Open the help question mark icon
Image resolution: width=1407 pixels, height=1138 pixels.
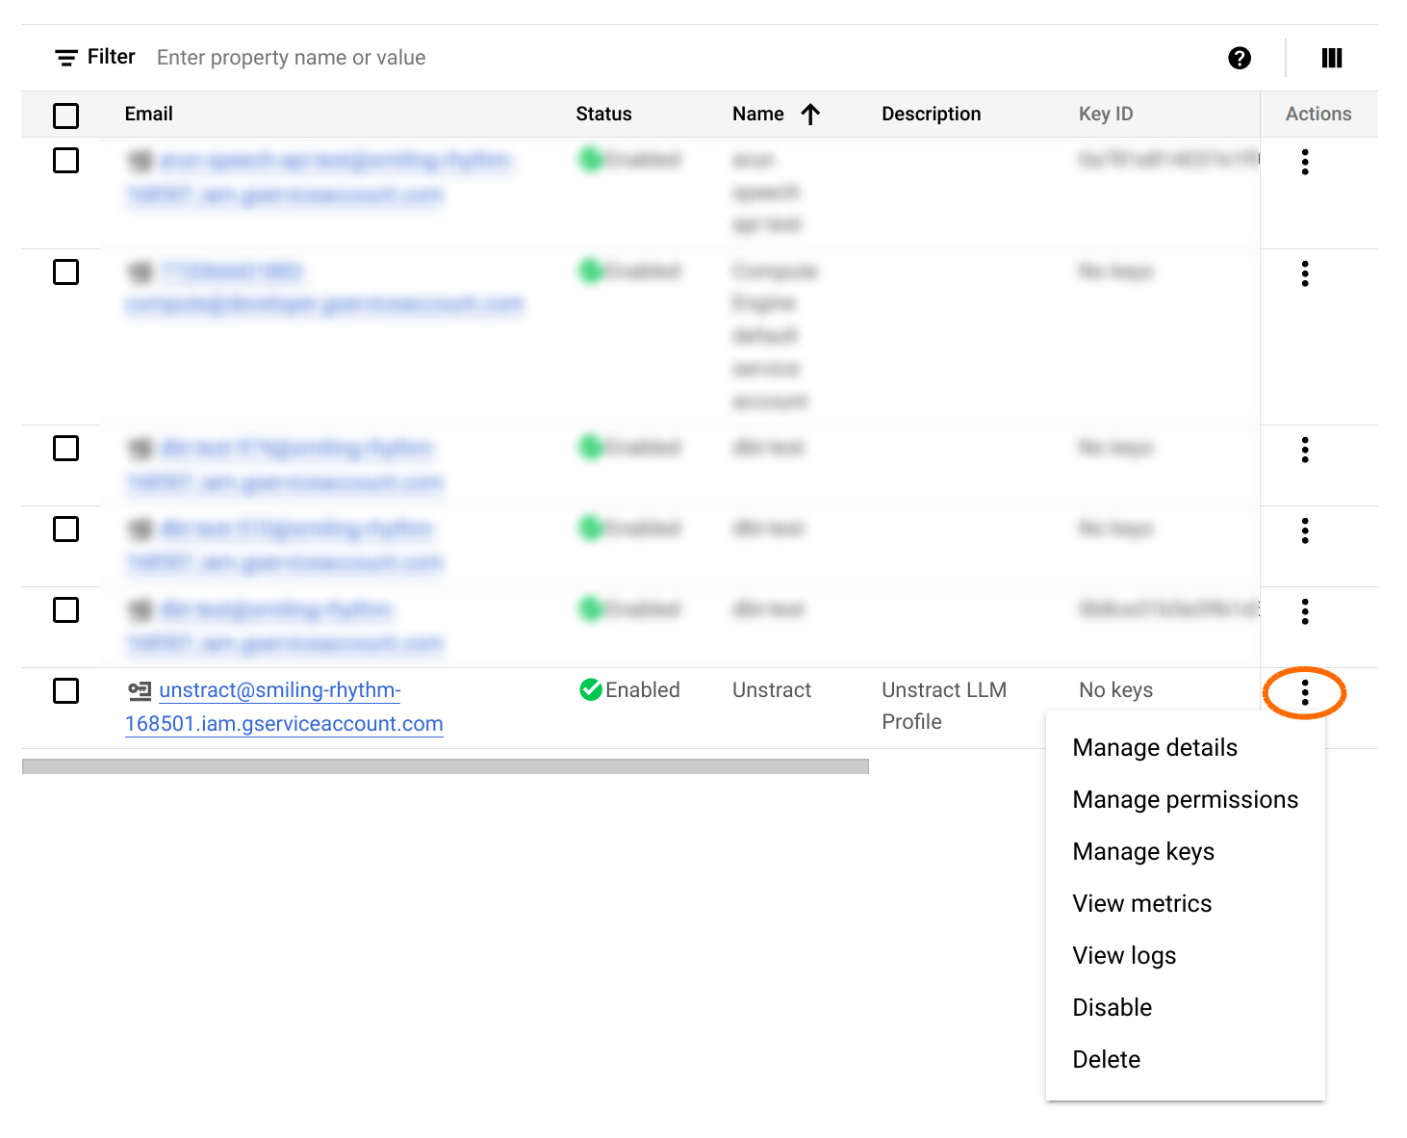[x=1240, y=58]
